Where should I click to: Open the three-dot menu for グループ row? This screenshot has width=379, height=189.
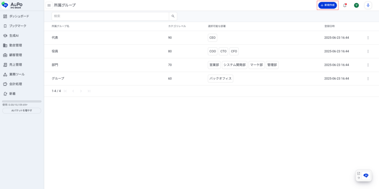click(368, 78)
